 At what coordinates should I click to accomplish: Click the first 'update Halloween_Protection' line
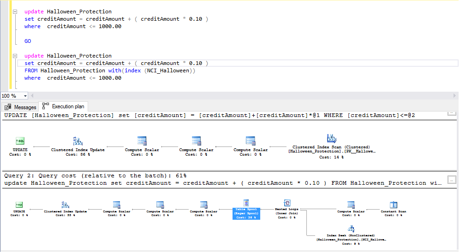click(68, 12)
